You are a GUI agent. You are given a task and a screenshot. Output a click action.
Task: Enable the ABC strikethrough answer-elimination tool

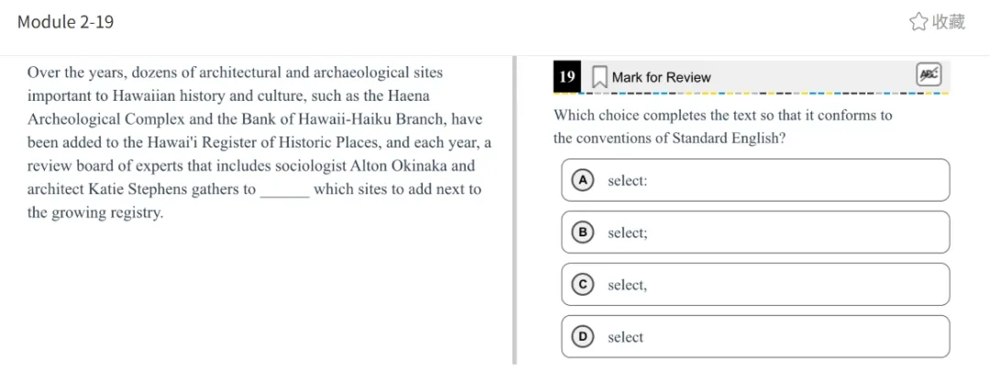tap(929, 75)
